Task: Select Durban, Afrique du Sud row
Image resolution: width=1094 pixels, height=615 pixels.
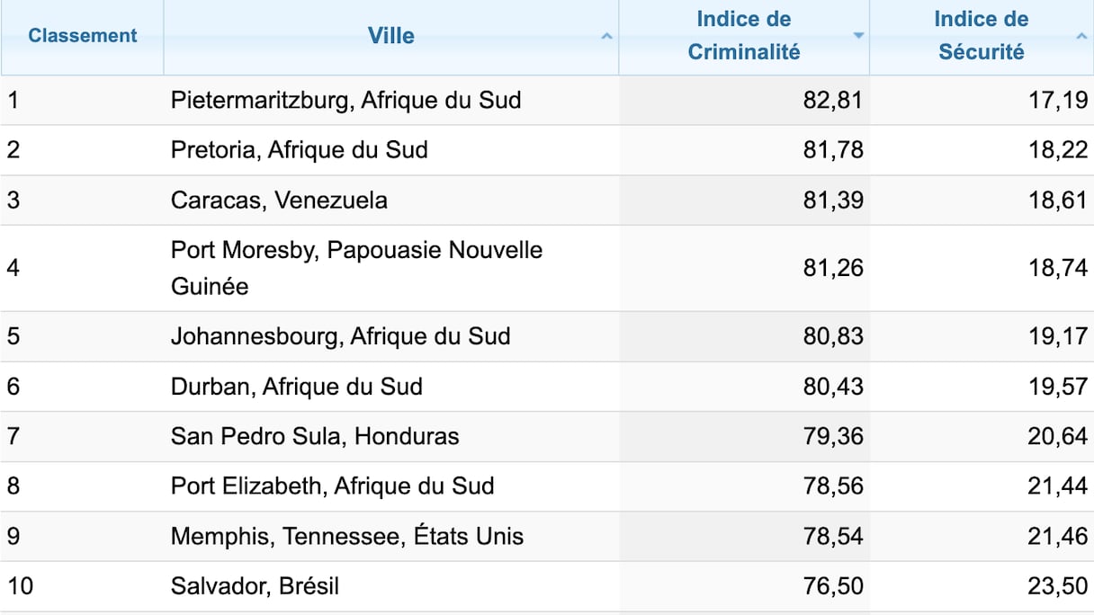Action: (296, 387)
